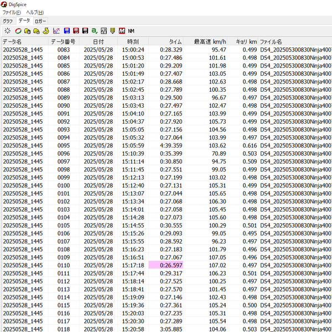Viewport: 332px width, 332px height.
Task: Select the time cell 15:10:39
Action: (133, 154)
